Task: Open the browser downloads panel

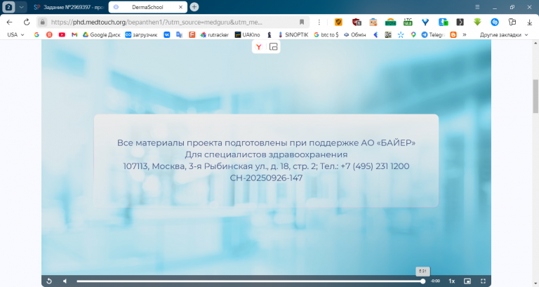Action: (529, 22)
